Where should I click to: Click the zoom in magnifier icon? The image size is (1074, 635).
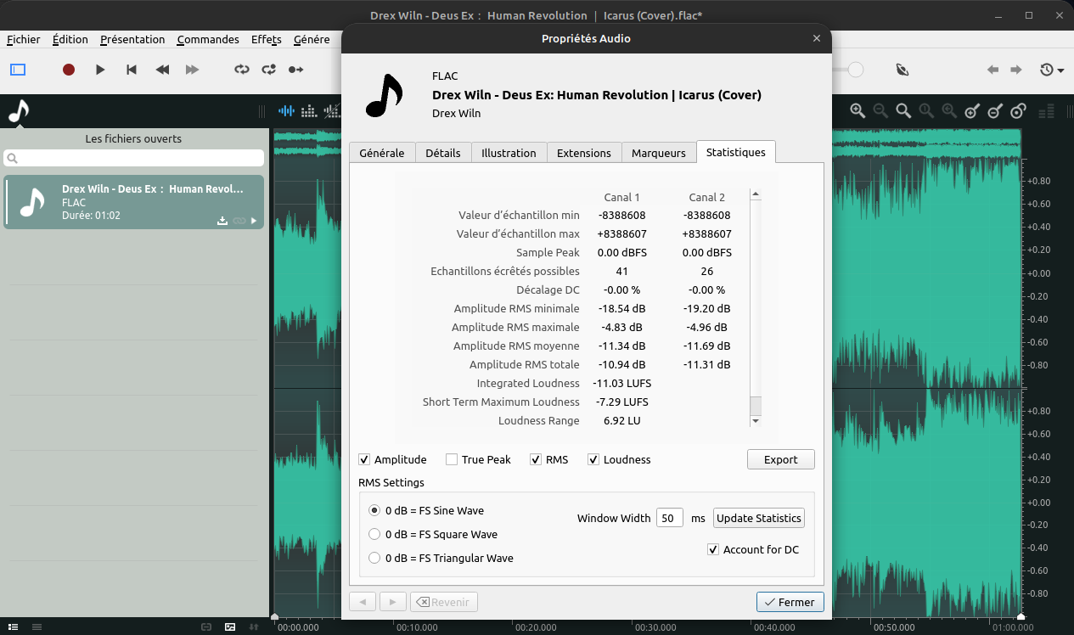tap(858, 110)
